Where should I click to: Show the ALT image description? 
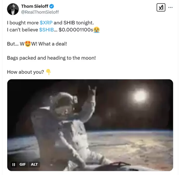tap(34, 164)
